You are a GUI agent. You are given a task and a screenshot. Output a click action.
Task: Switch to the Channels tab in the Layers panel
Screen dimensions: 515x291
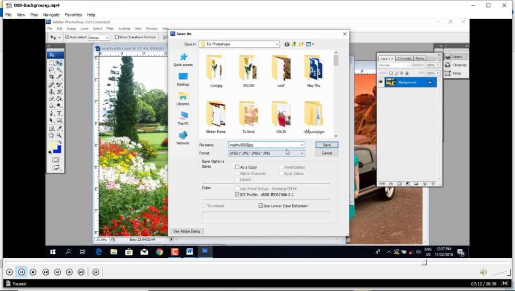pyautogui.click(x=404, y=58)
